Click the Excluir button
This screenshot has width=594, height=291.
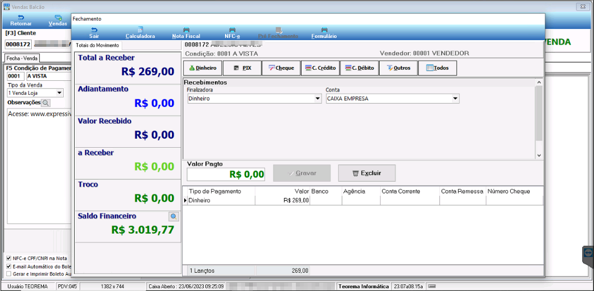coord(367,173)
